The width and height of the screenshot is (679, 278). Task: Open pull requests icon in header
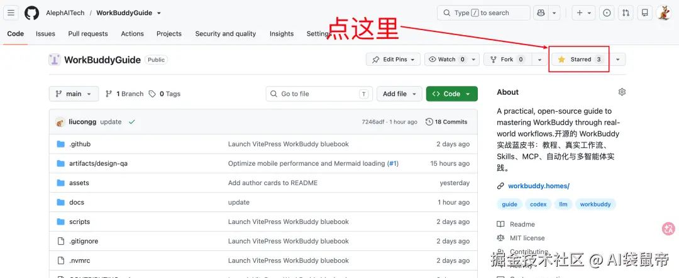point(626,13)
